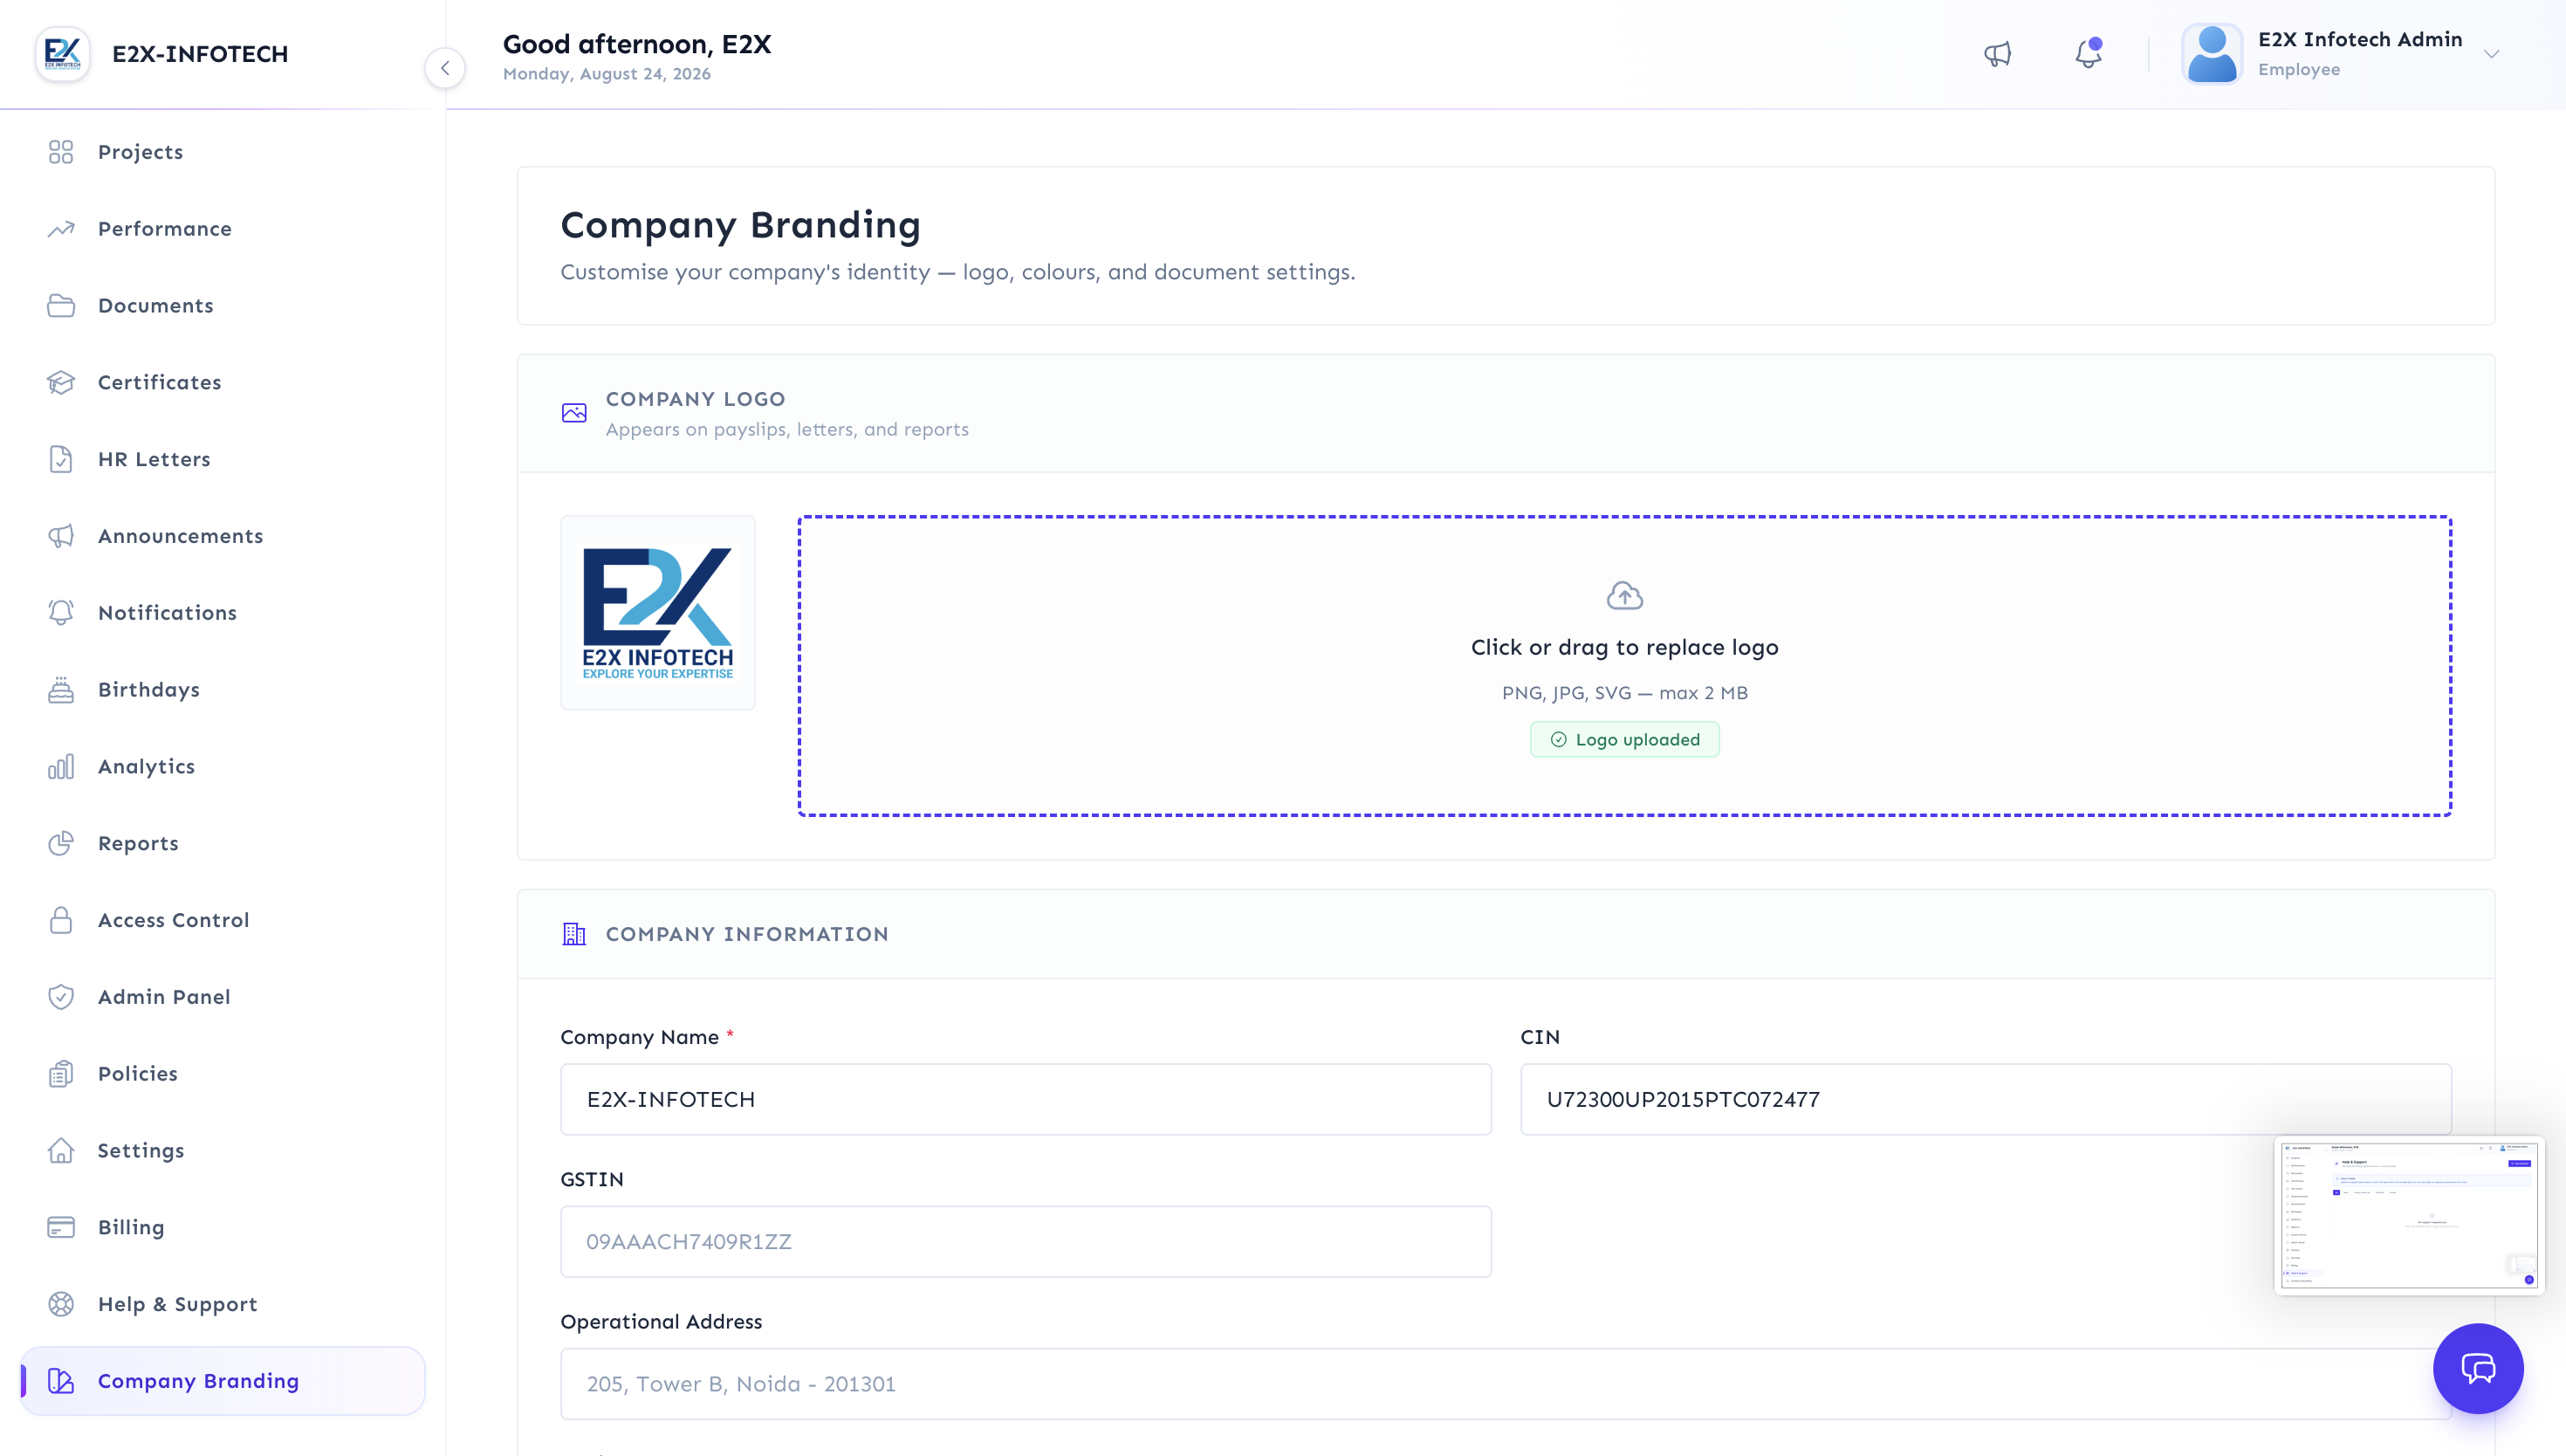Open notifications from header bell icon
The image size is (2566, 1456).
(x=2089, y=54)
